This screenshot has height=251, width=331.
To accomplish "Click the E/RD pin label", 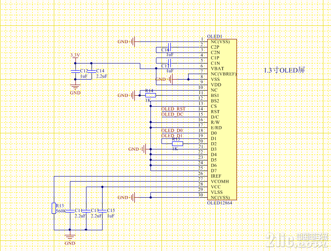I will point(216,128).
